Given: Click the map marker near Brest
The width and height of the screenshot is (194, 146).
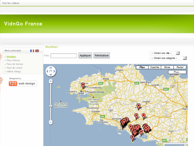Looking at the screenshot, I should coord(83,86).
